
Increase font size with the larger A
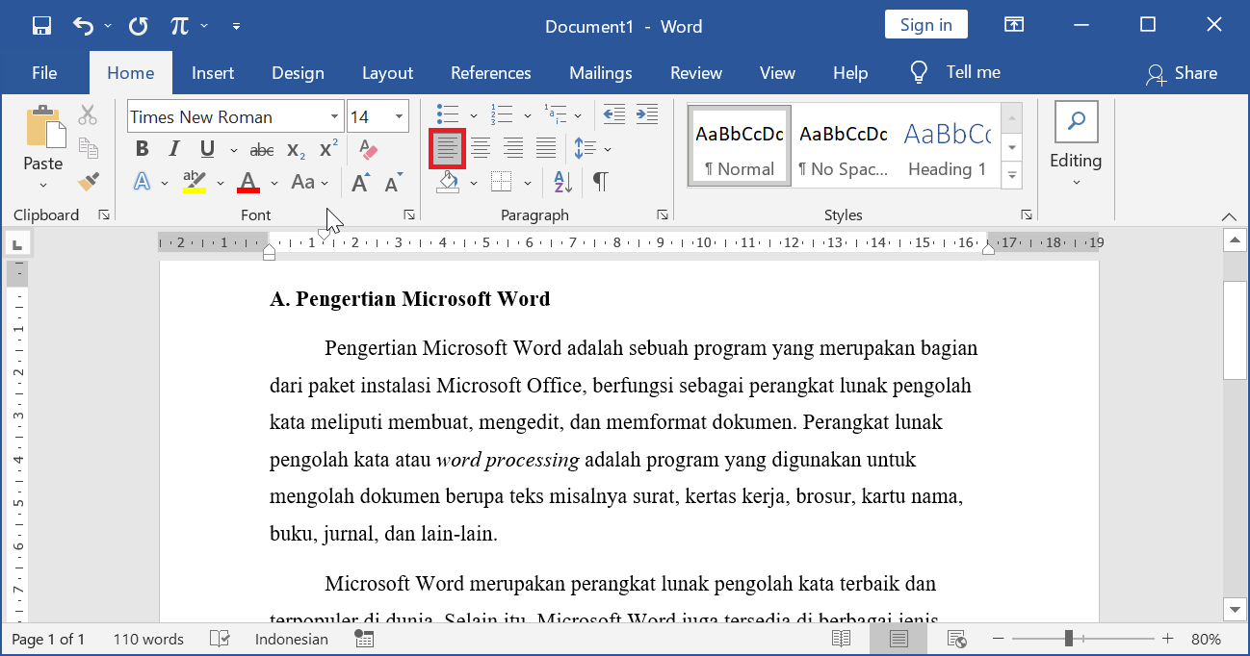[360, 183]
